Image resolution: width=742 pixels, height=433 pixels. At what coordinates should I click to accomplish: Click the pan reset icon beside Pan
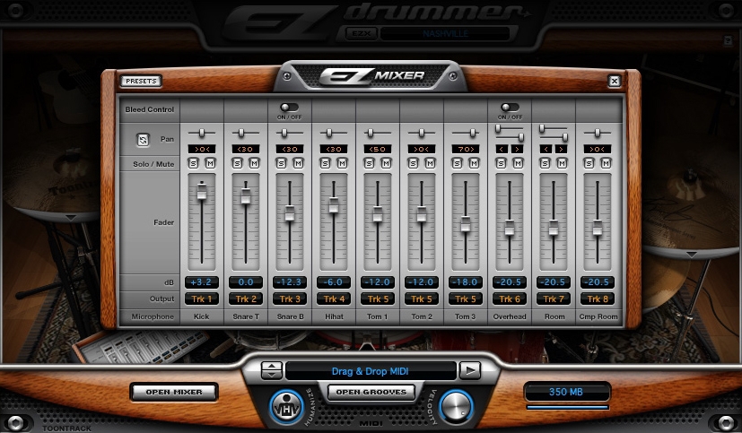(142, 139)
